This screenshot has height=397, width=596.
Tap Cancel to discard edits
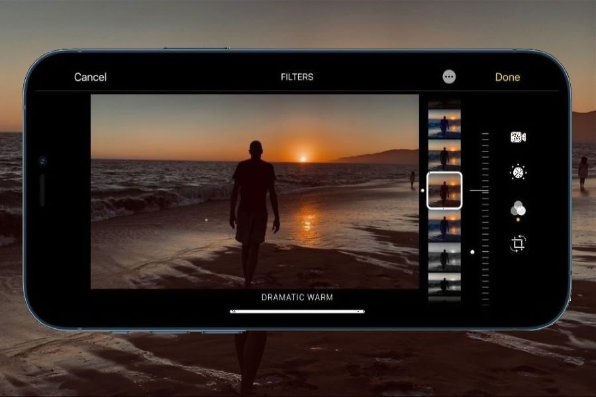pyautogui.click(x=90, y=77)
